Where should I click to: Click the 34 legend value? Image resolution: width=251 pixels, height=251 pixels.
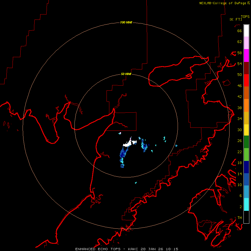240,119
